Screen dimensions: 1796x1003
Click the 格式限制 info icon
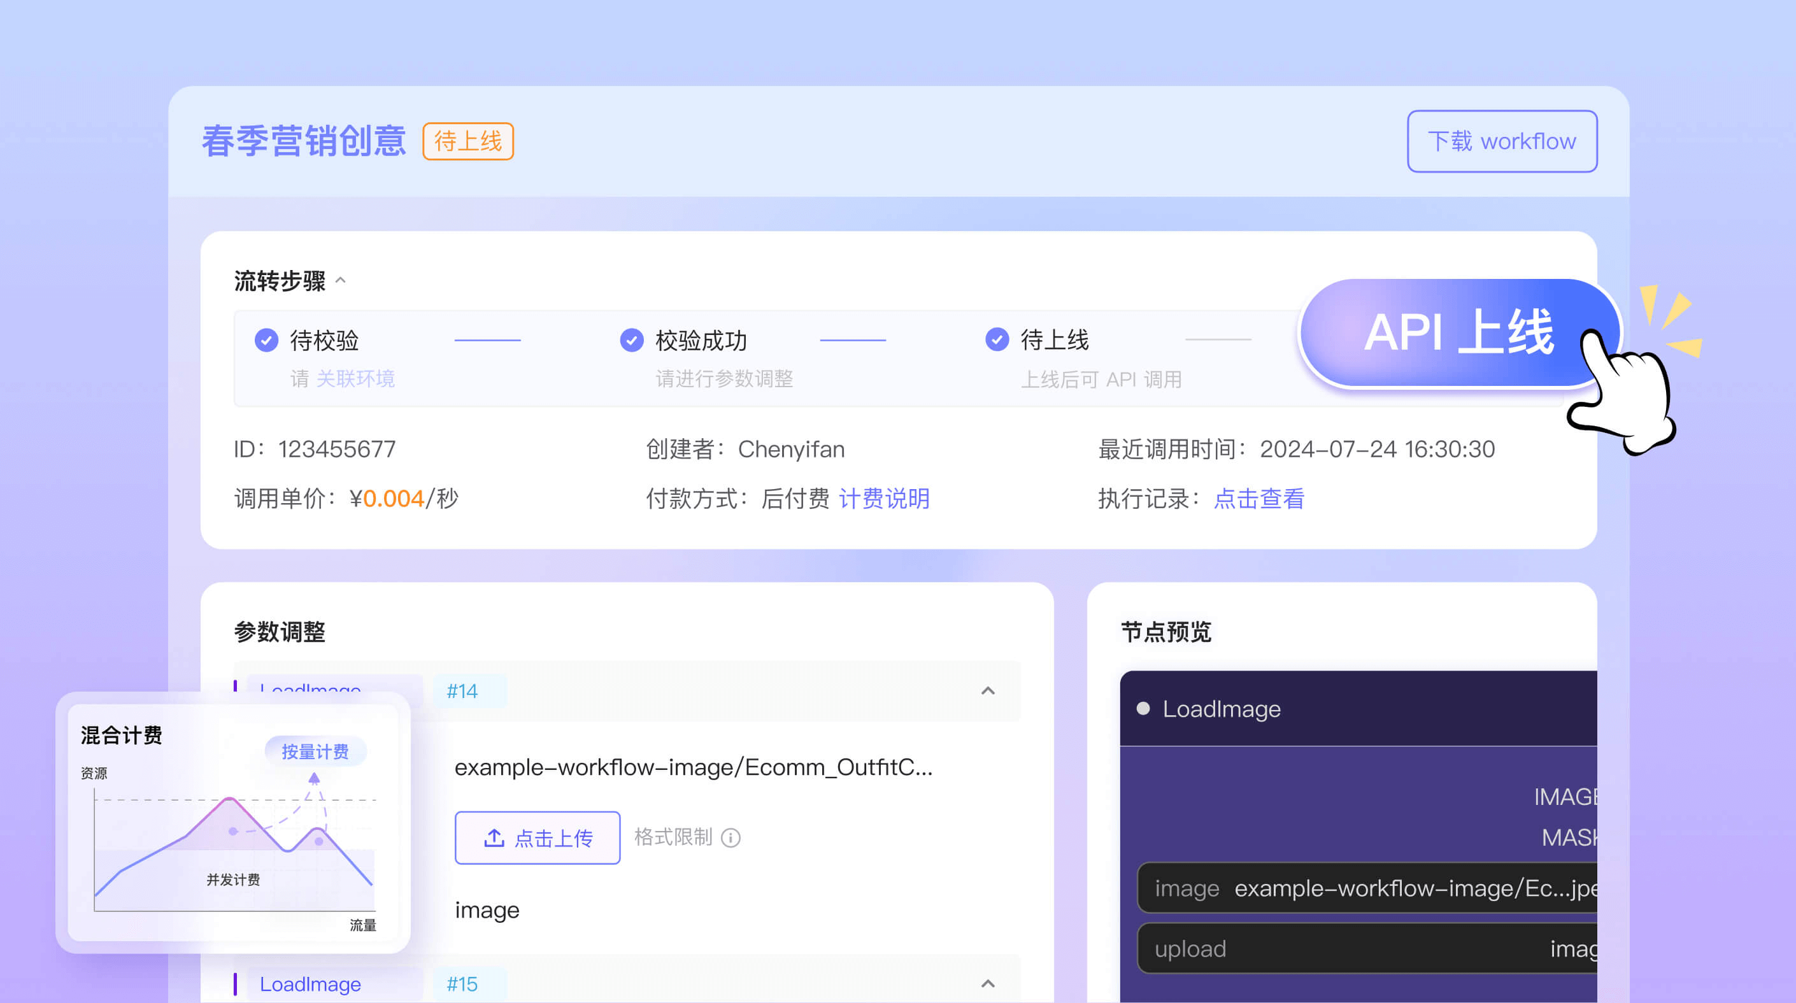(731, 838)
